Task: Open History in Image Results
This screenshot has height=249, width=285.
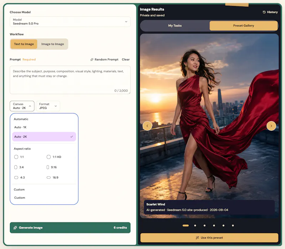Action: click(x=270, y=12)
